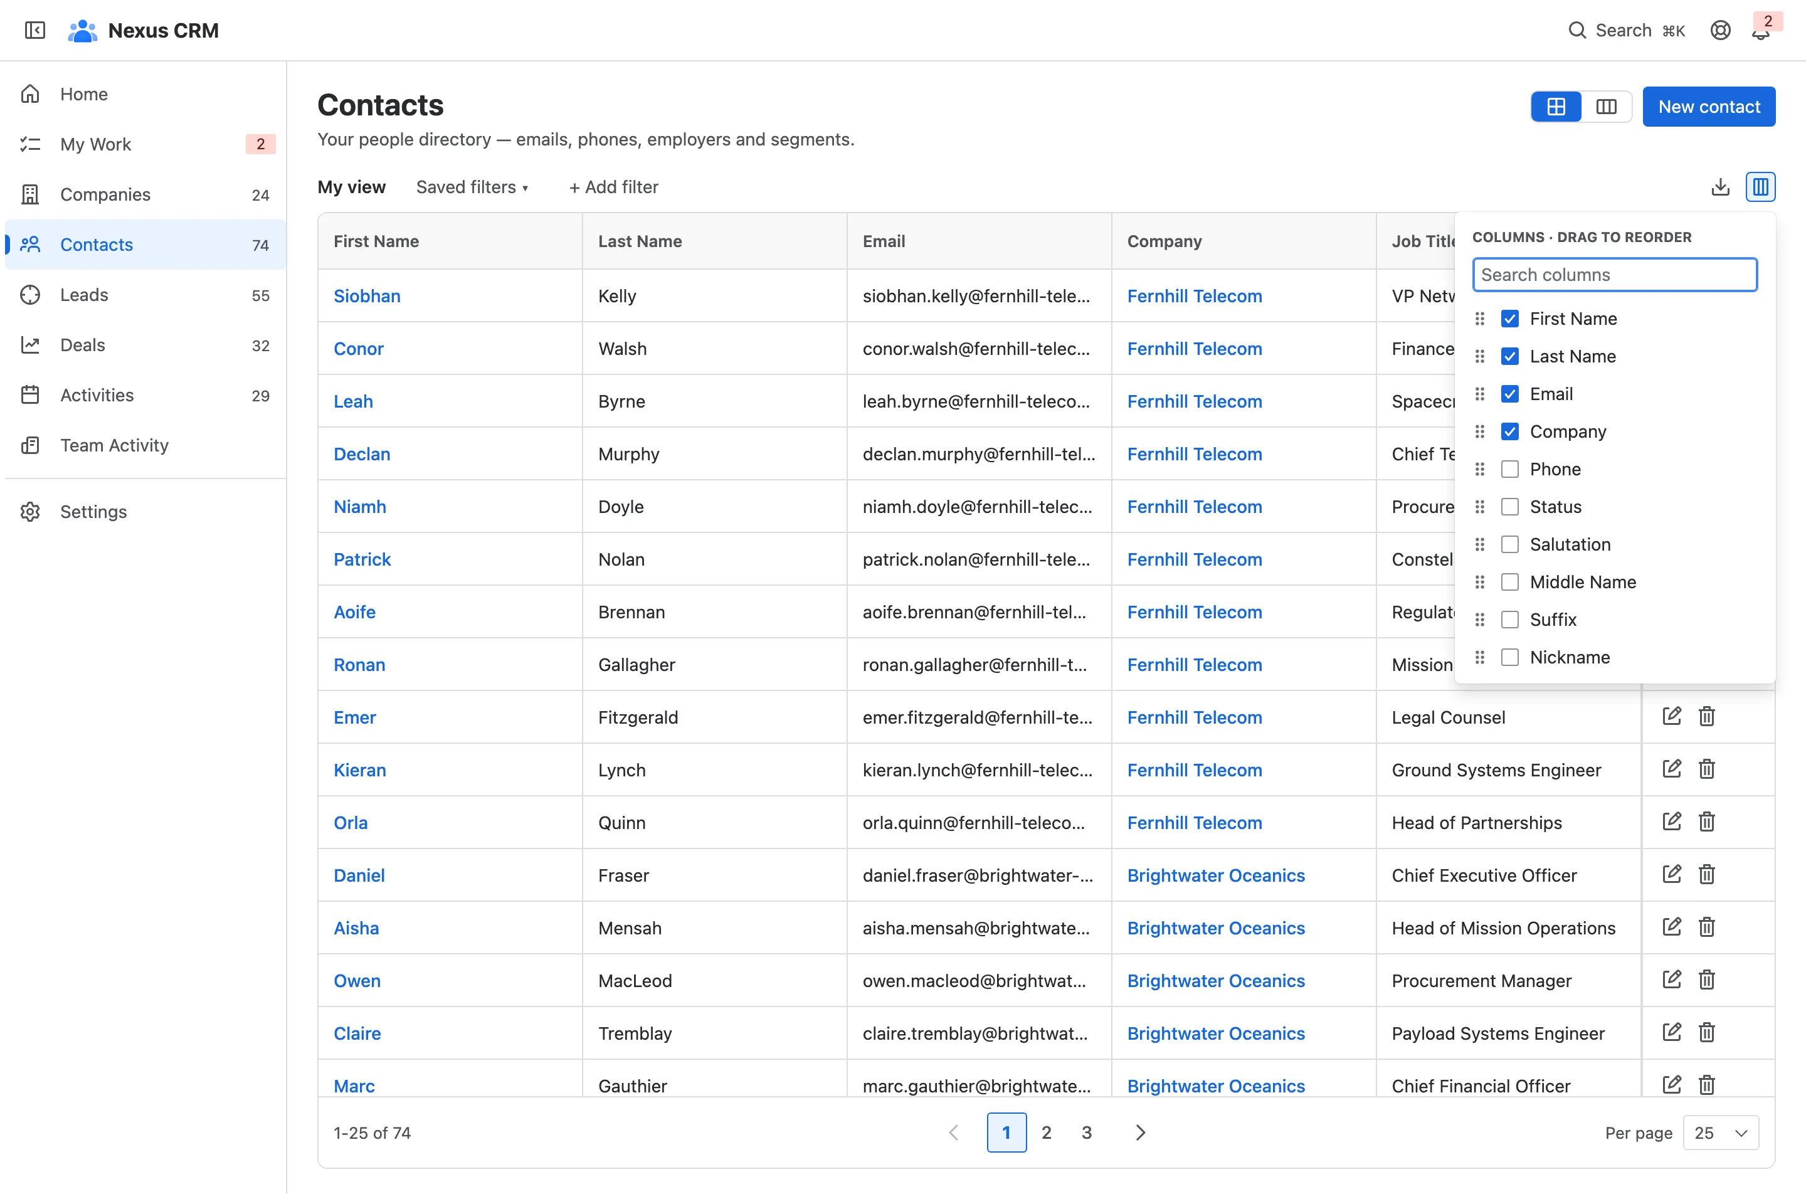Focus the Search columns field
The height and width of the screenshot is (1194, 1806).
pyautogui.click(x=1614, y=275)
